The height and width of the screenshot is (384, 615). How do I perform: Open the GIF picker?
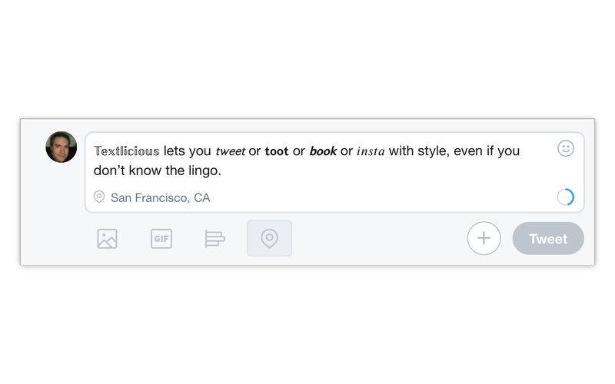coord(161,239)
